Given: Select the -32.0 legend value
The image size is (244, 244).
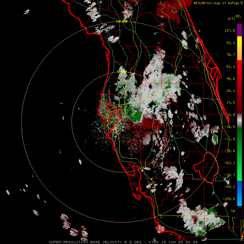Looking at the screenshot, I should click(230, 139).
